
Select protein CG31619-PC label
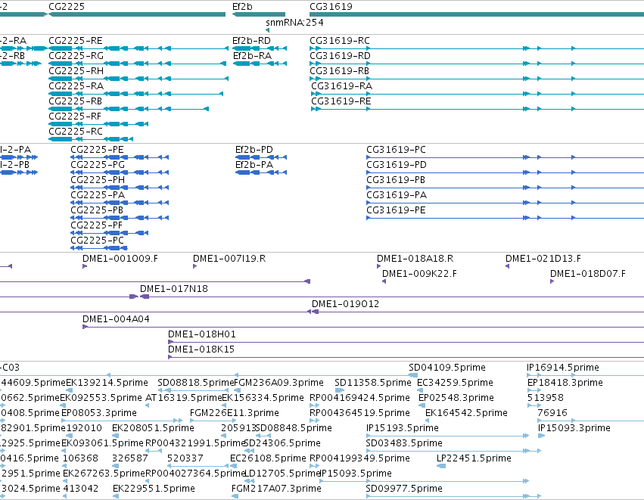(396, 150)
